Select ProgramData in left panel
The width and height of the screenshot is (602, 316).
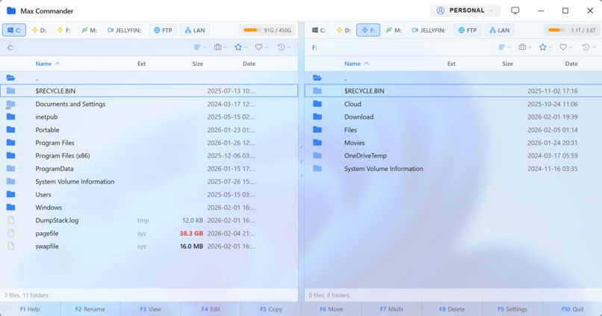pos(149,169)
